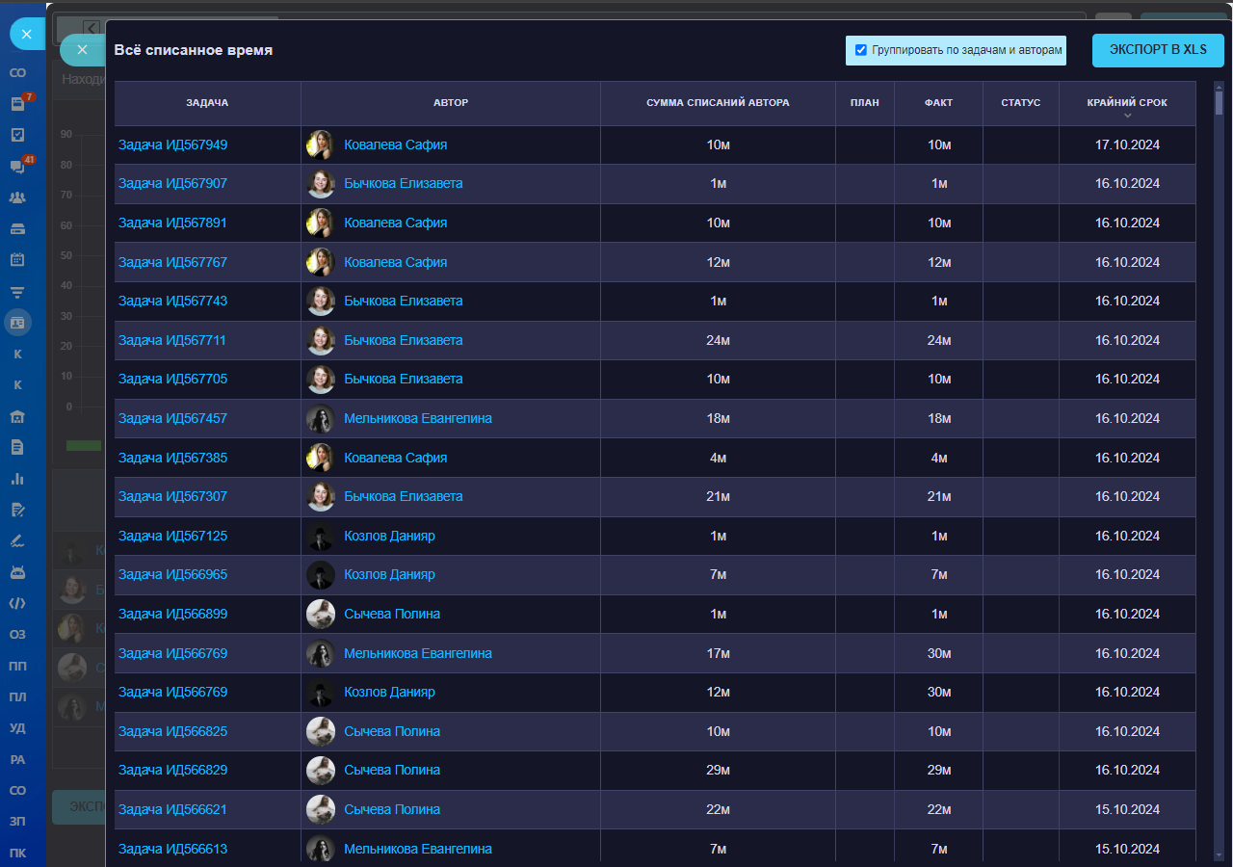The height and width of the screenshot is (867, 1233).
Task: Close the panel with the sidebar's top X button
Action: point(27,34)
